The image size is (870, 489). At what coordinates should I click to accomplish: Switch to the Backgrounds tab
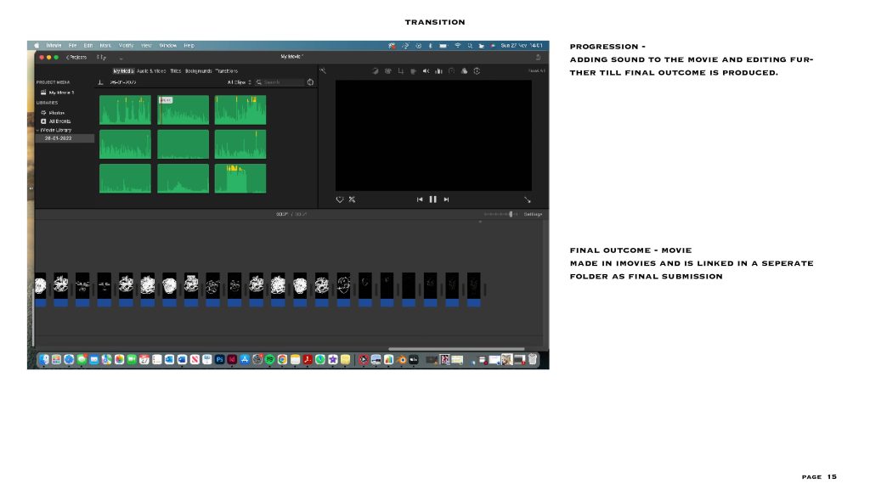pyautogui.click(x=198, y=71)
